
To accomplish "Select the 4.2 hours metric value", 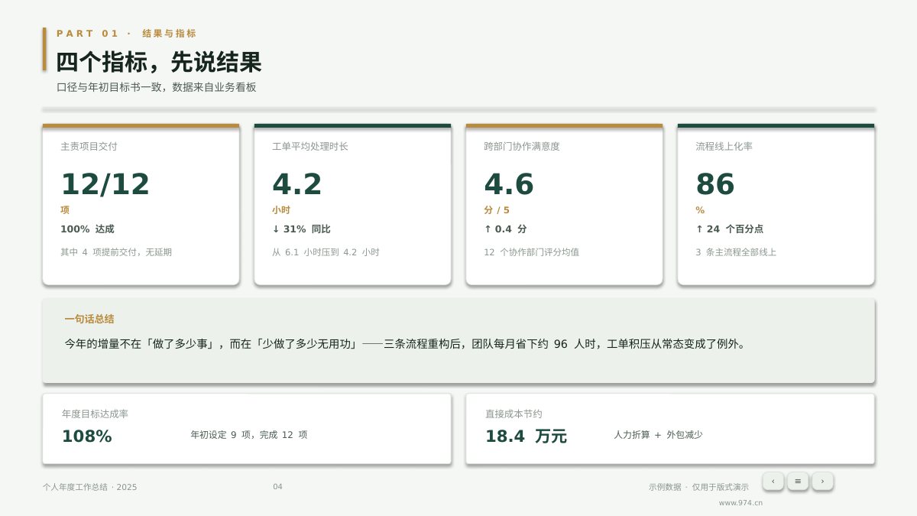I will click(297, 184).
